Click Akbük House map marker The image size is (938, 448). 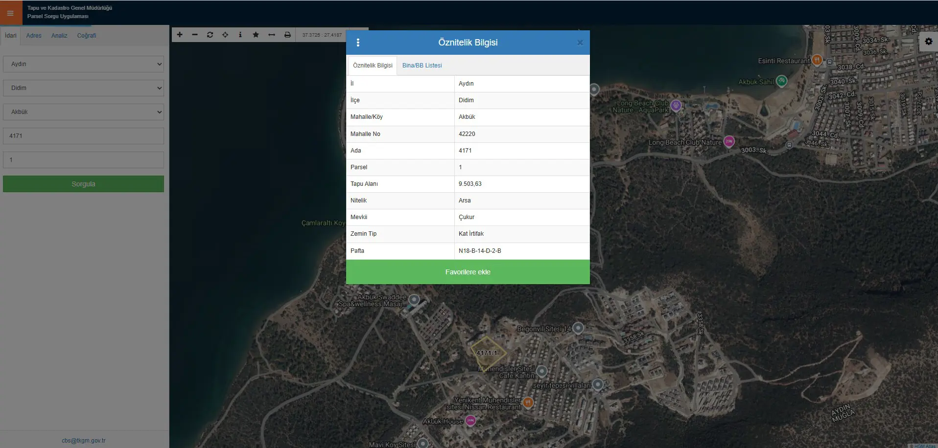(470, 421)
